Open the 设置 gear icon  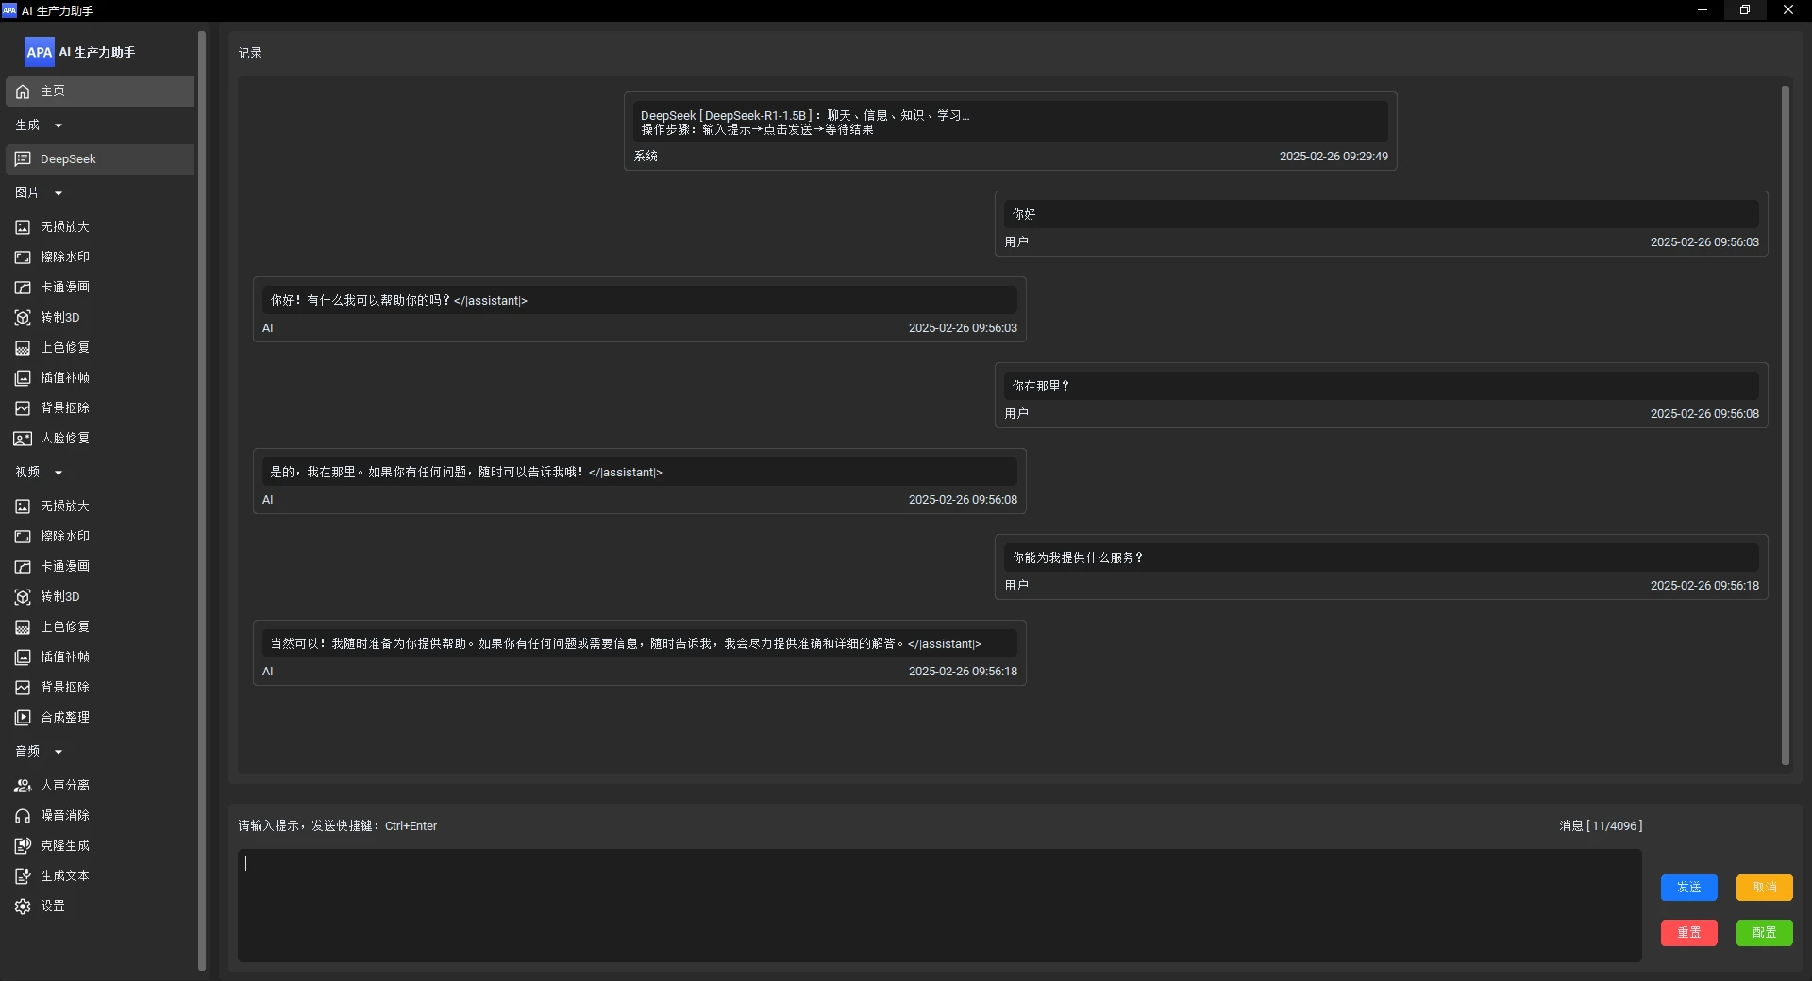click(23, 906)
